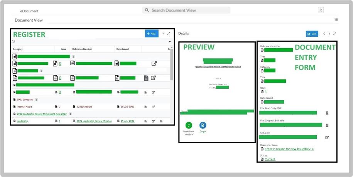Click the Edit button in Details
The image size is (353, 177).
point(312,34)
